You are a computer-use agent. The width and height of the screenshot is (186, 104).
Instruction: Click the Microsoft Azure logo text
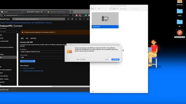[x=5, y=19]
